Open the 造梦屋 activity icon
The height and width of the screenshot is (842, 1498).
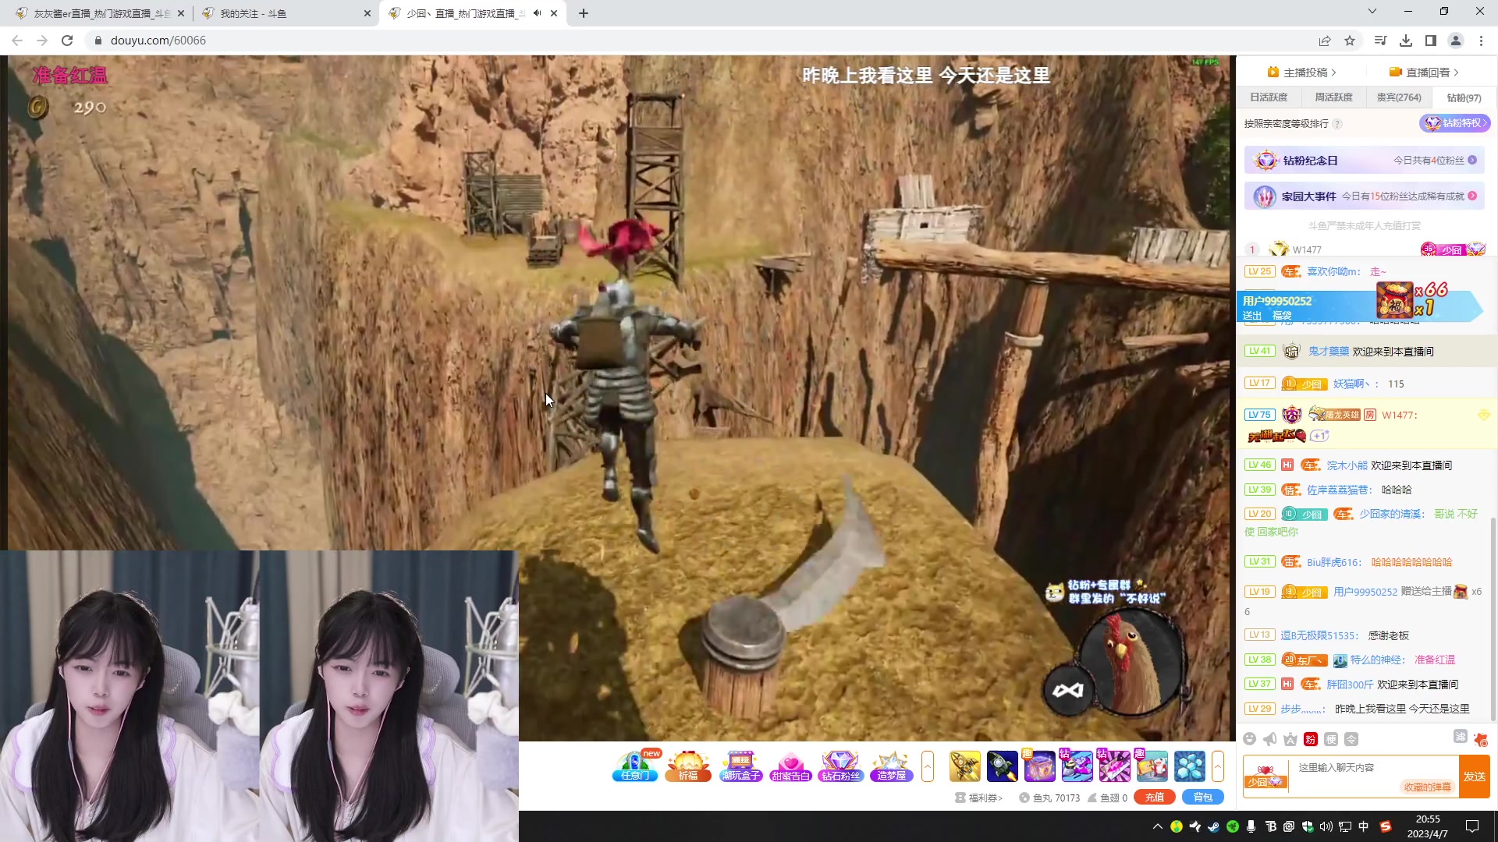[891, 766]
